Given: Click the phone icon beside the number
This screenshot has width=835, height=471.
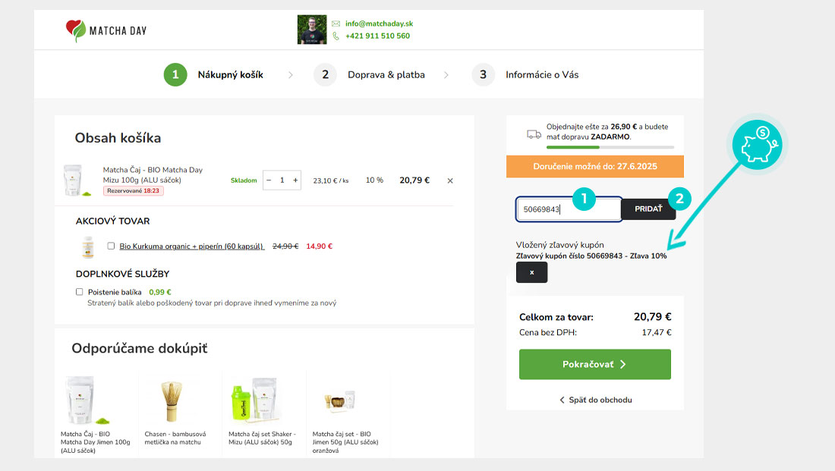Looking at the screenshot, I should point(336,36).
